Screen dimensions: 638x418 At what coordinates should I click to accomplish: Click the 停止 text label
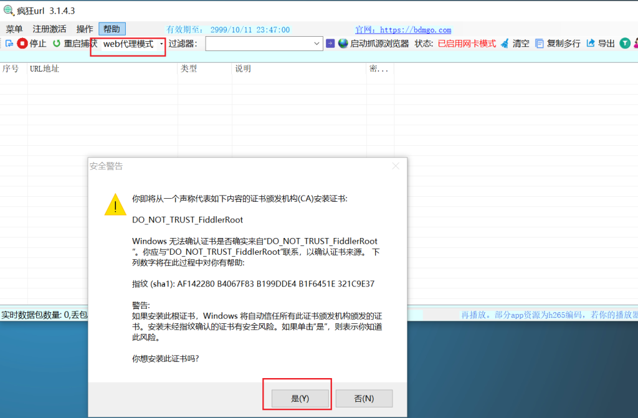pos(38,44)
